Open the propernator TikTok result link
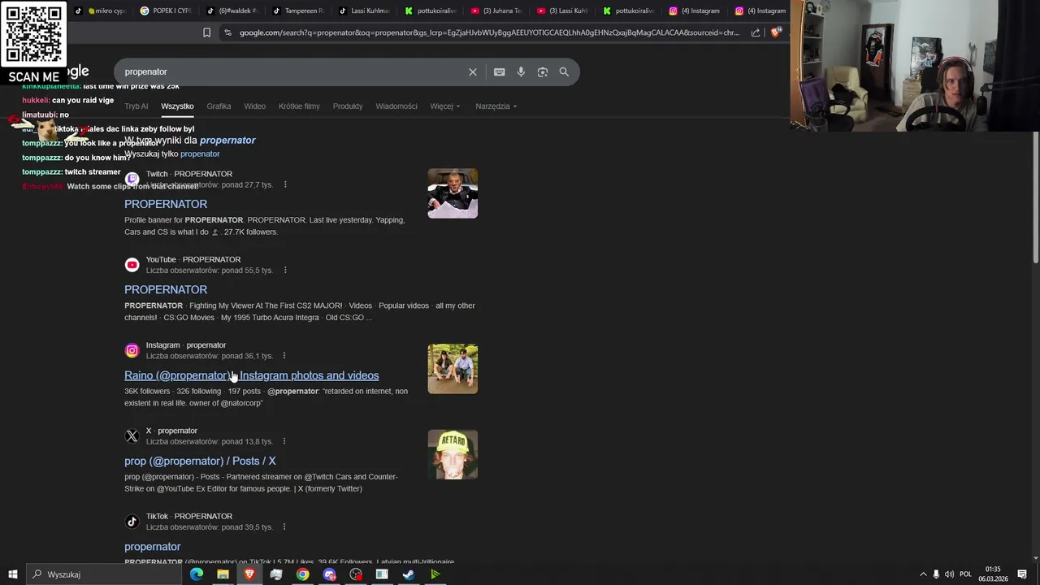The image size is (1040, 585). click(x=152, y=547)
